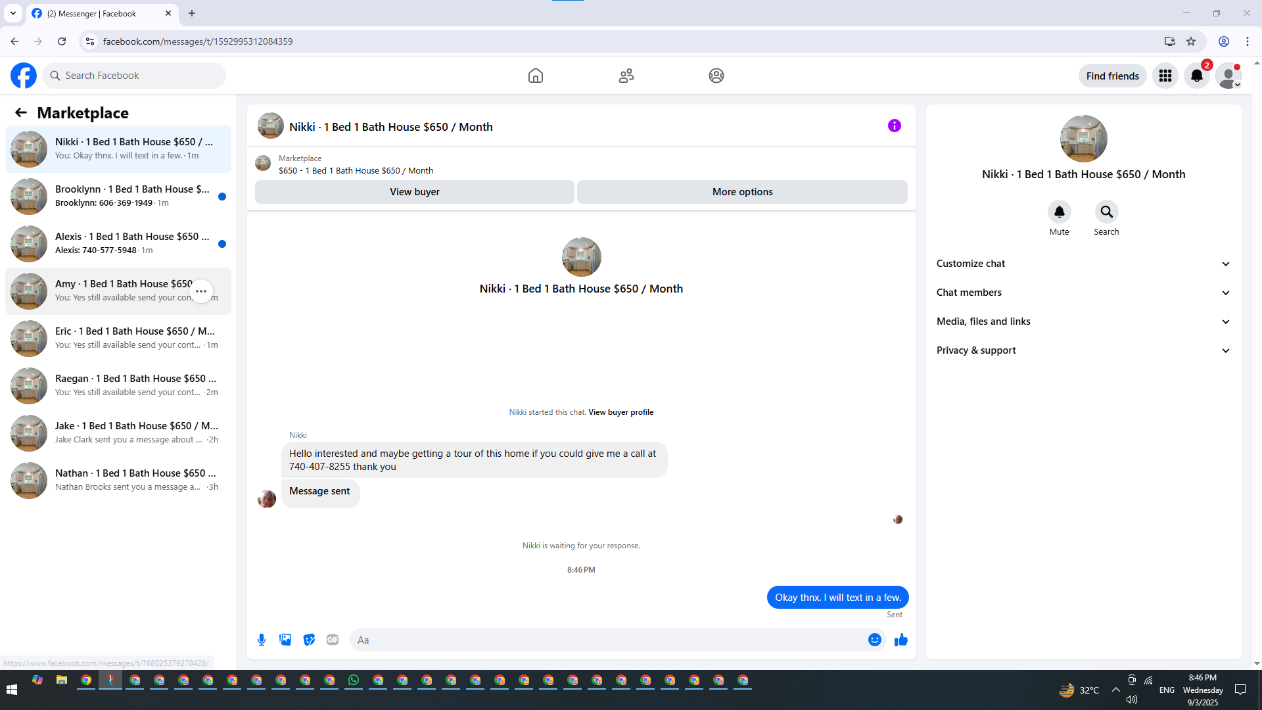Open the notifications bell

pyautogui.click(x=1197, y=76)
